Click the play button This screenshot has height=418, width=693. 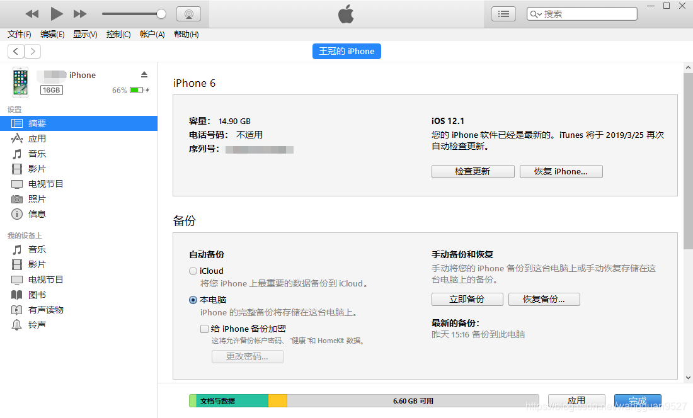[x=56, y=14]
